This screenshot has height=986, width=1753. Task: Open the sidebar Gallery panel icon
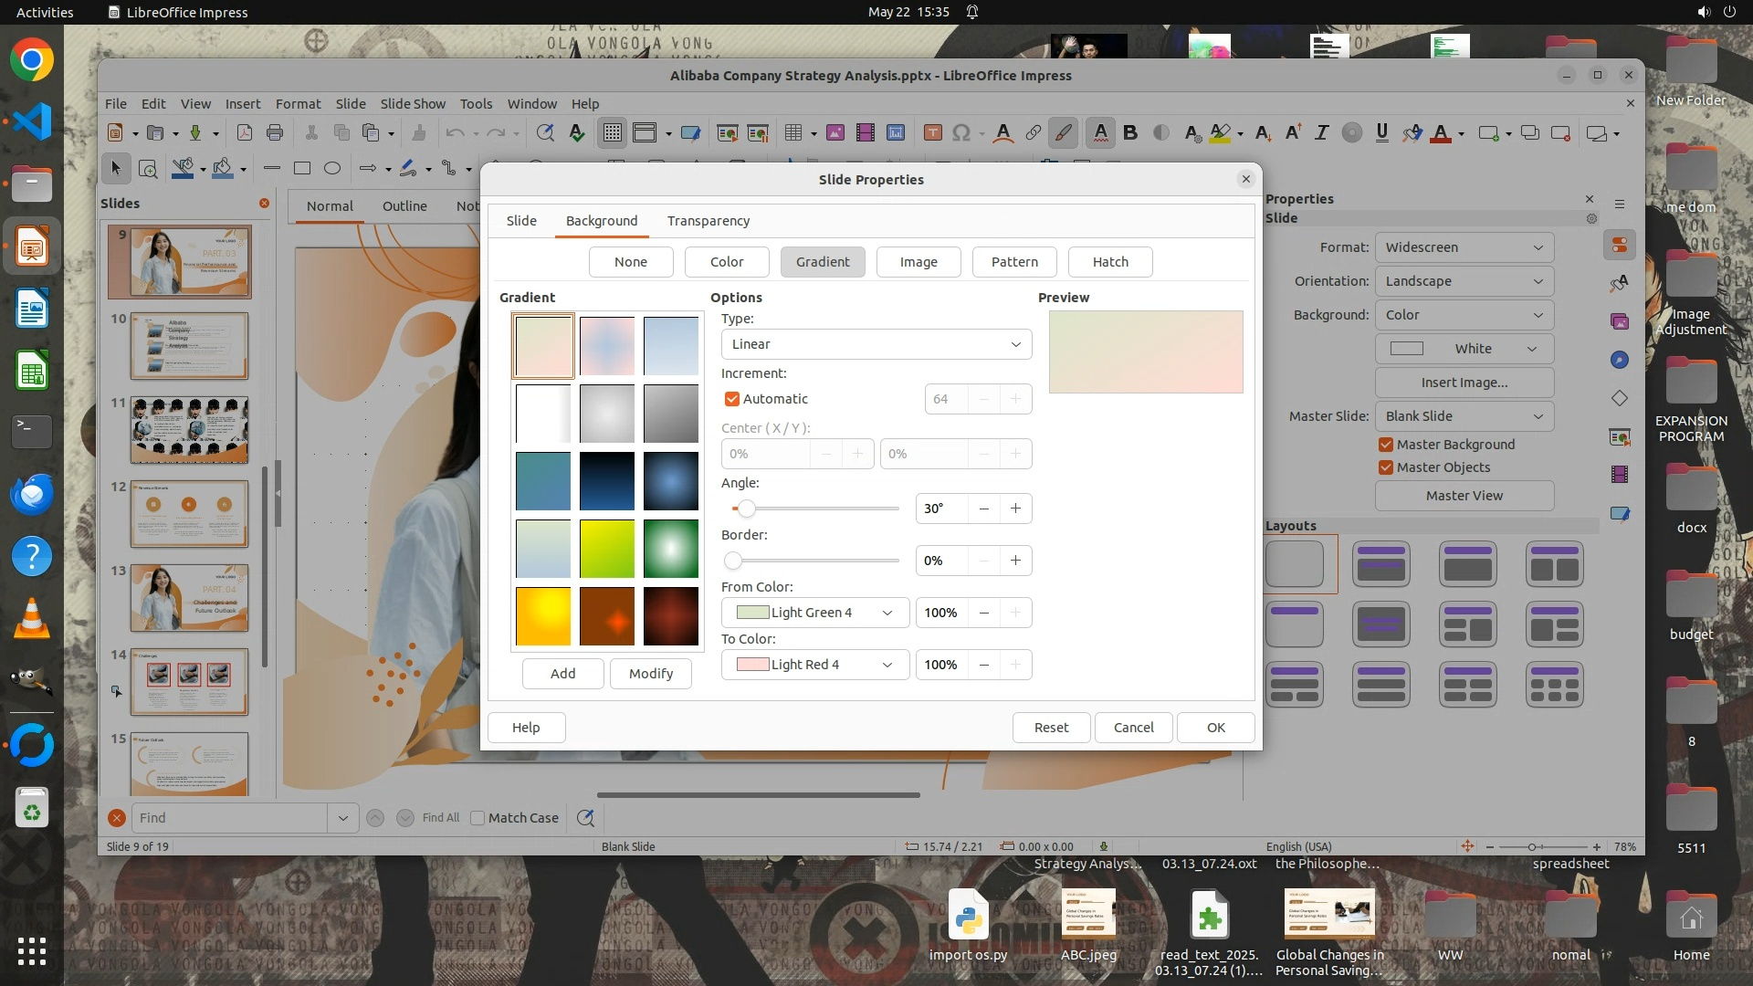(x=1620, y=321)
